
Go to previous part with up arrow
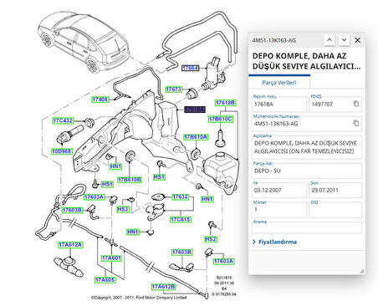(x=329, y=40)
